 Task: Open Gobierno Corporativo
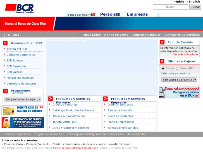click(21, 55)
